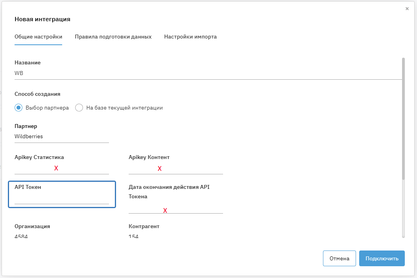The width and height of the screenshot is (417, 278).
Task: Click the Название field containing WB
Action: point(208,73)
